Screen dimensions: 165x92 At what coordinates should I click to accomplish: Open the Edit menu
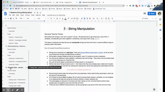tap(13, 15)
